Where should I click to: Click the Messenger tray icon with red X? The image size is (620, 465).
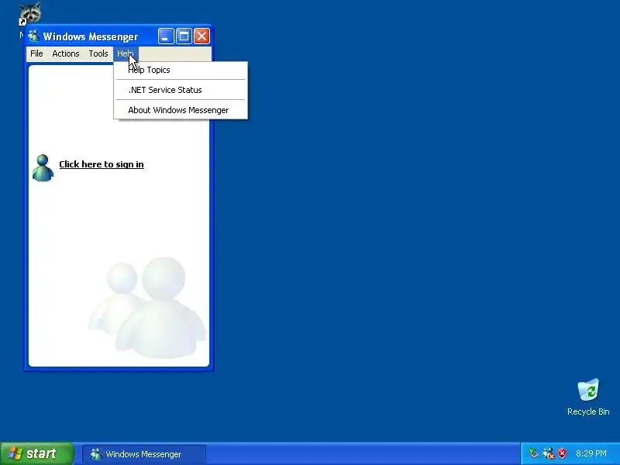[549, 453]
